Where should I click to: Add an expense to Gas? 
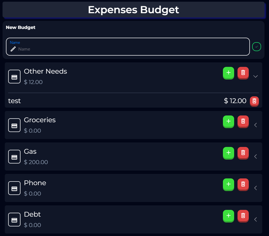click(x=229, y=153)
